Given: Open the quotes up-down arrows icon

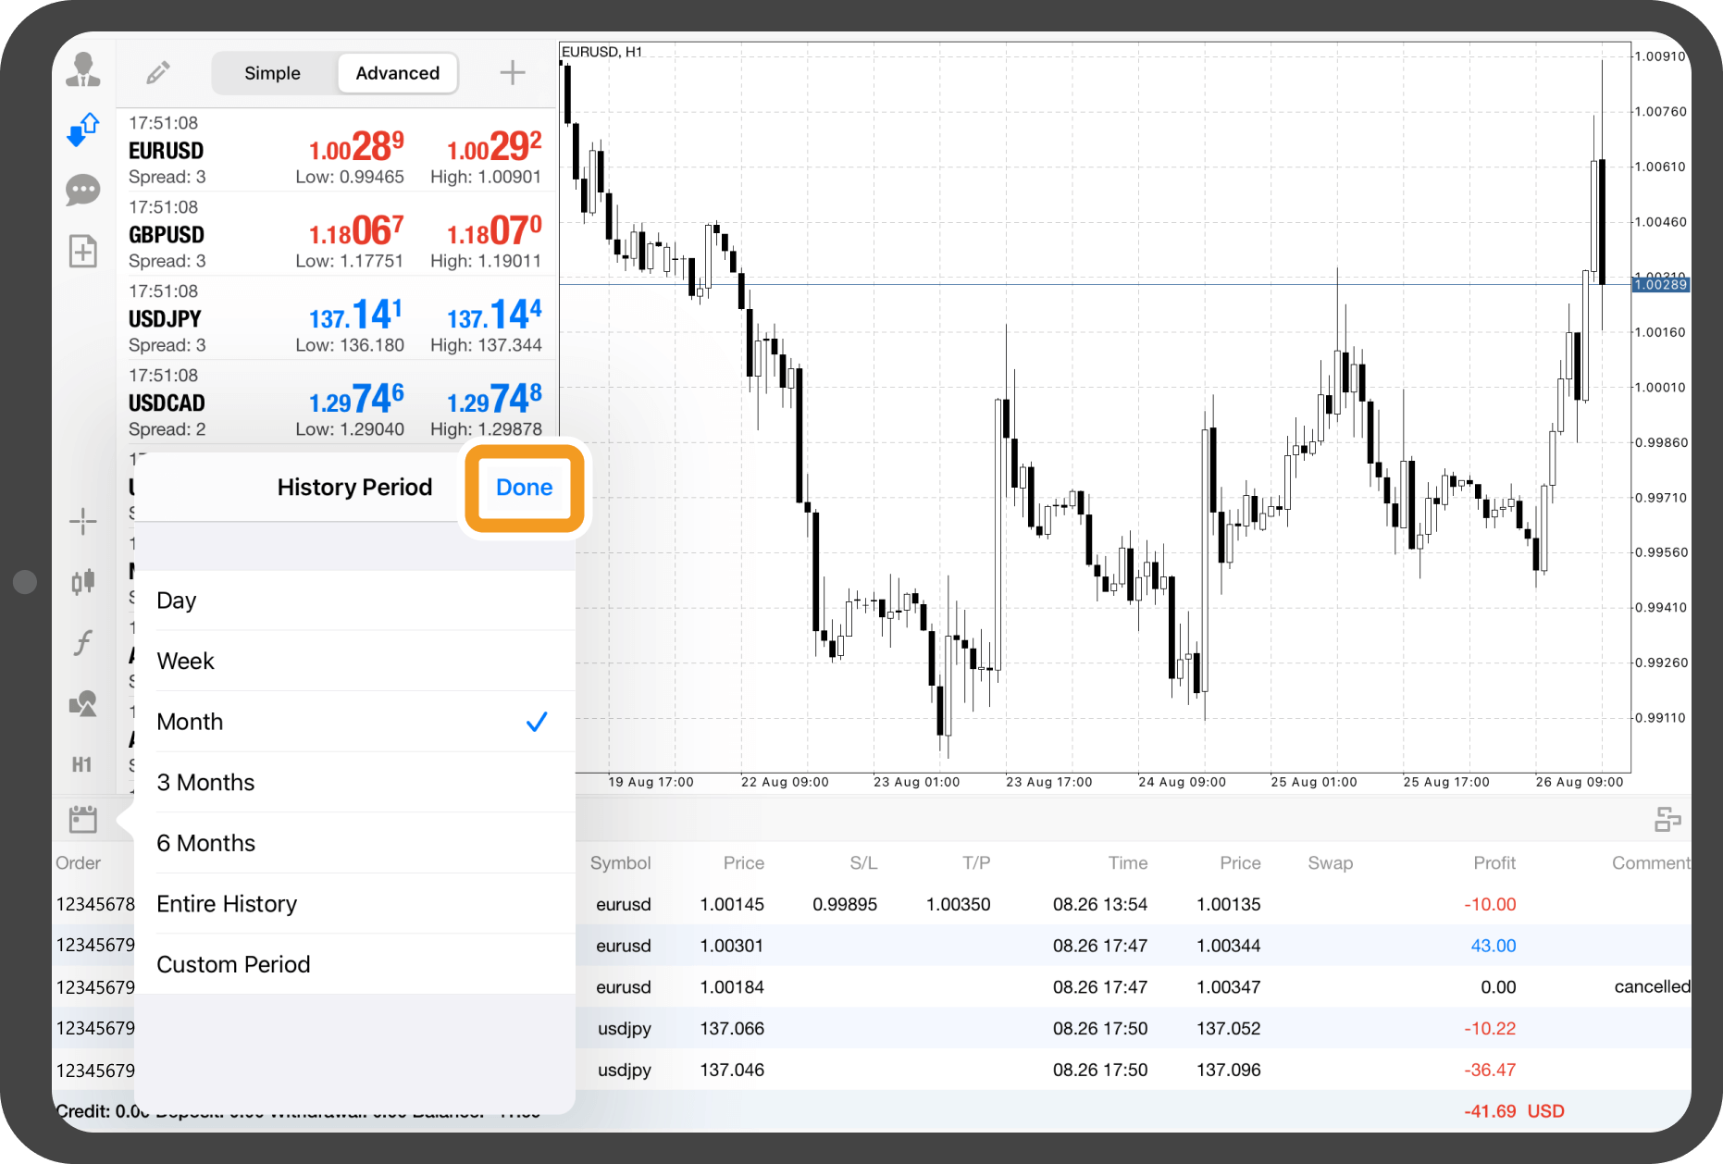Looking at the screenshot, I should (x=83, y=130).
